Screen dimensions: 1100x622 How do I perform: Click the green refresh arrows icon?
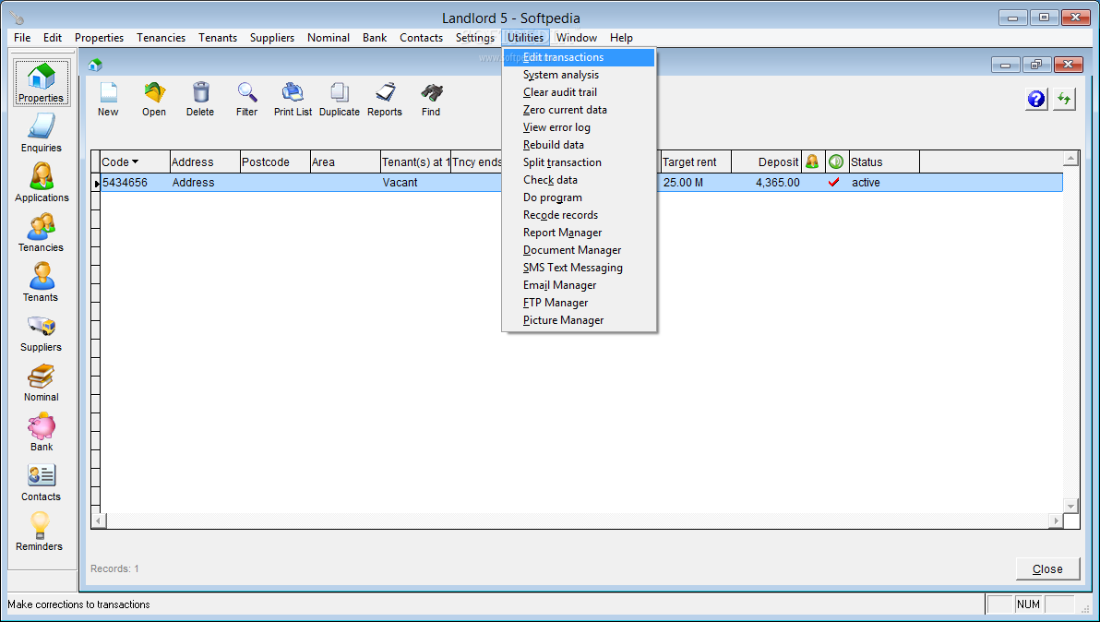click(1064, 100)
